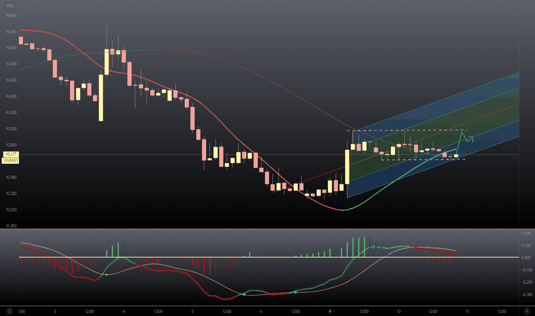535x316 pixels.
Task: Click date label 9 on time axis
Action: (x=330, y=311)
